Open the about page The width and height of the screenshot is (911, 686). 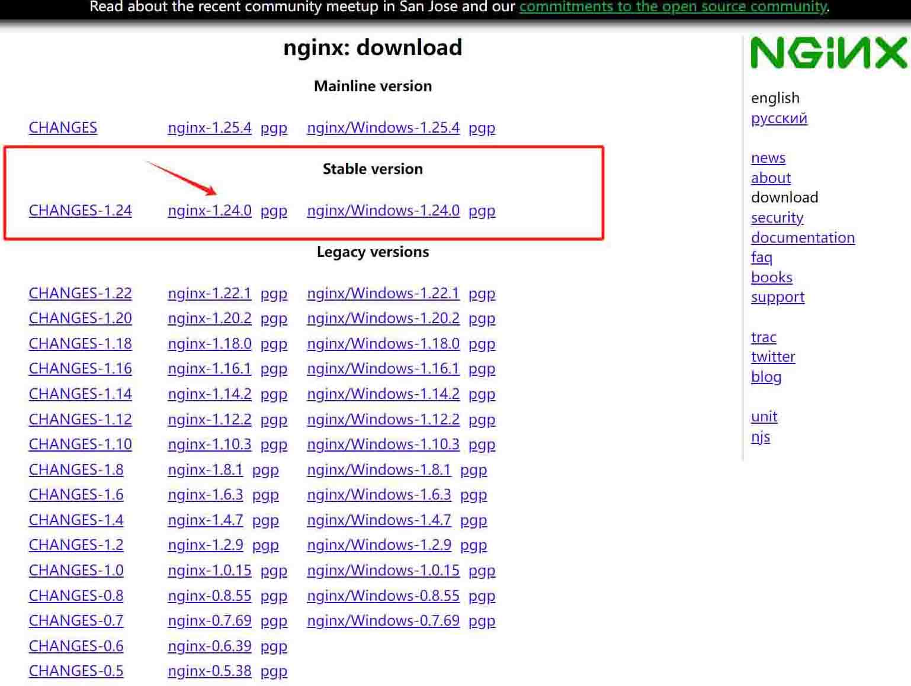click(771, 178)
